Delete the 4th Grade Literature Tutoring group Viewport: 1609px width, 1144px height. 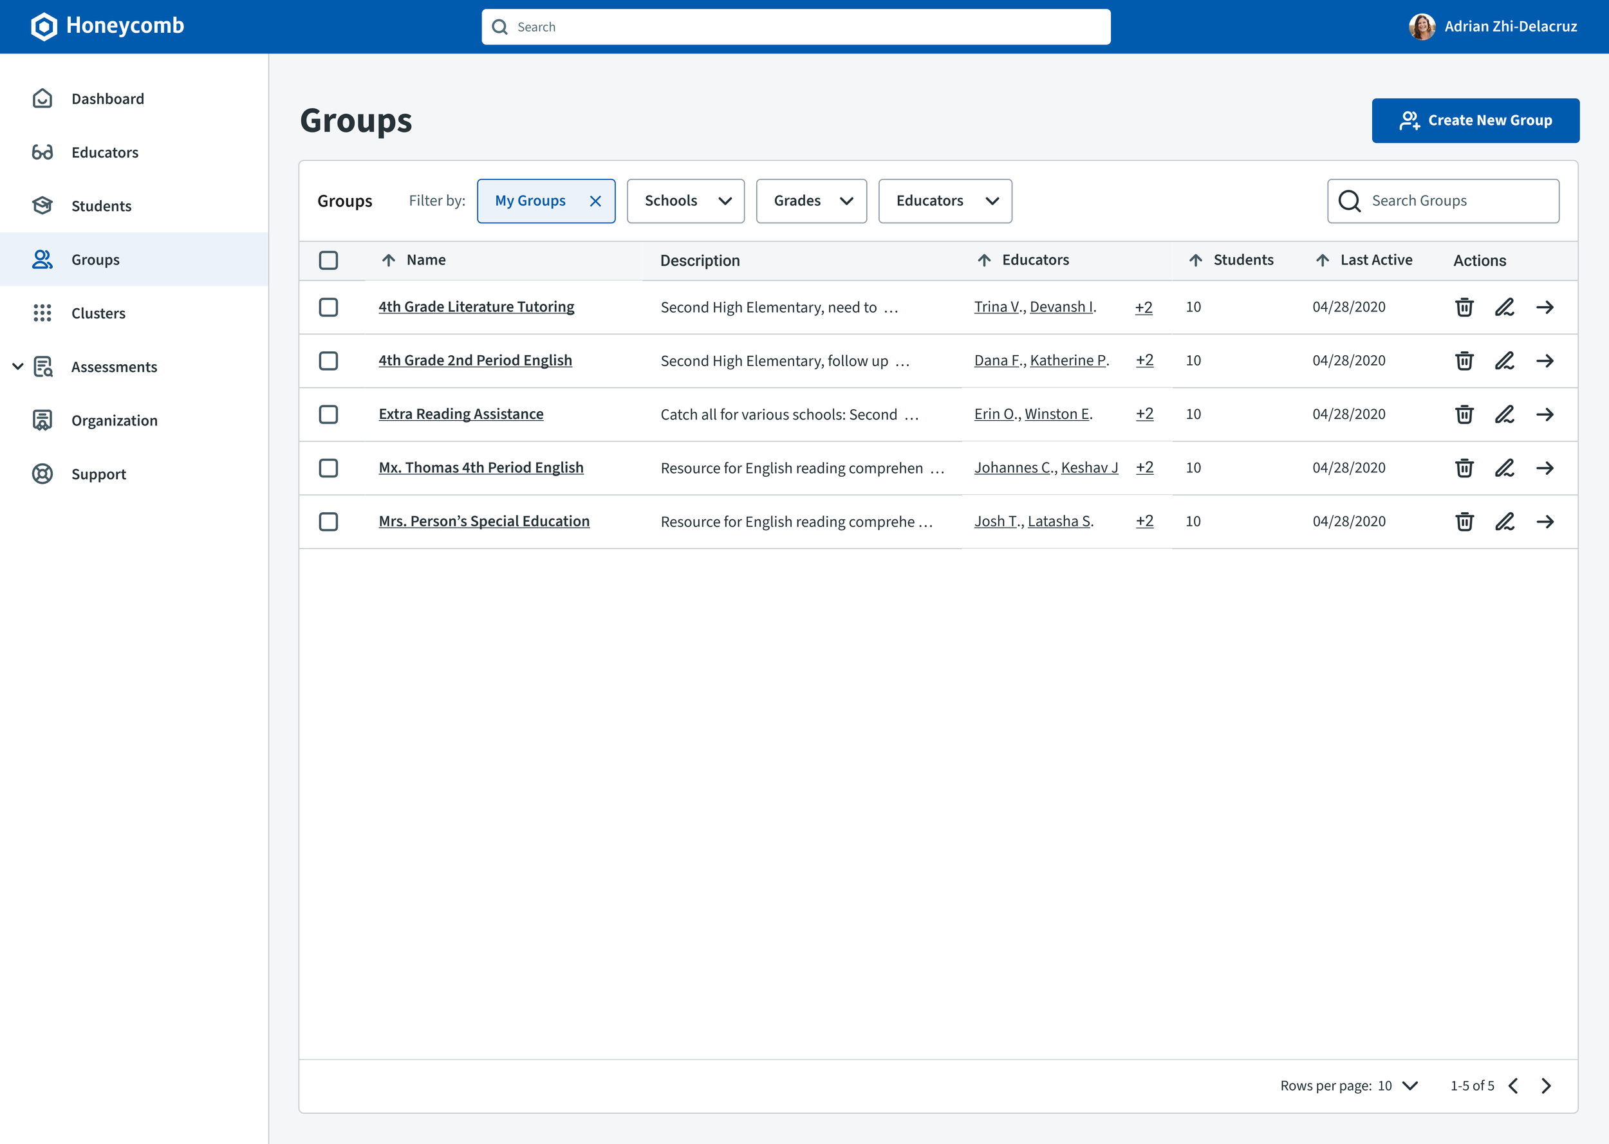coord(1464,307)
